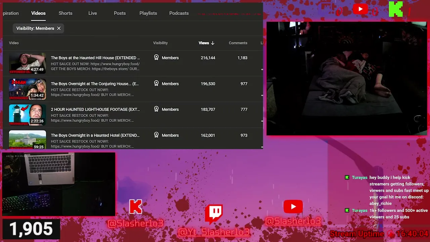The height and width of the screenshot is (242, 430).
Task: Select the Posts tab
Action: pos(120,13)
